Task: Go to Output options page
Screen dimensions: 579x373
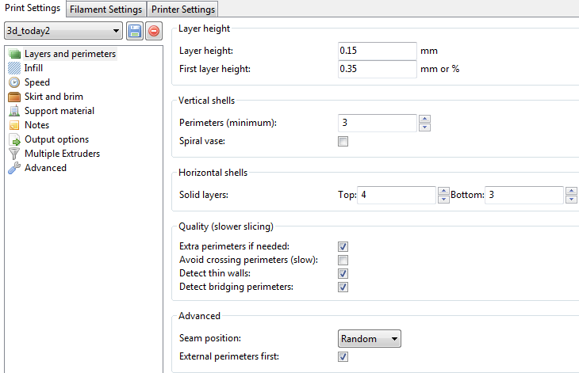Action: pos(56,139)
